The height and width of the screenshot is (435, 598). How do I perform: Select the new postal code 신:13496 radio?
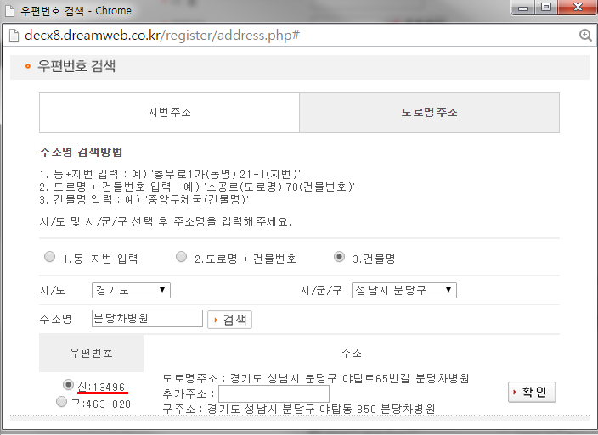68,384
